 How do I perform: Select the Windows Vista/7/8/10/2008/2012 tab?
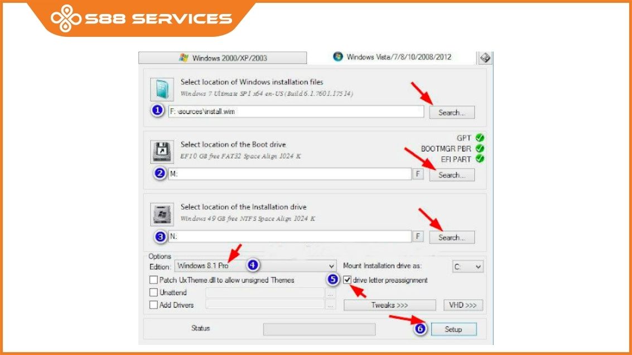392,57
